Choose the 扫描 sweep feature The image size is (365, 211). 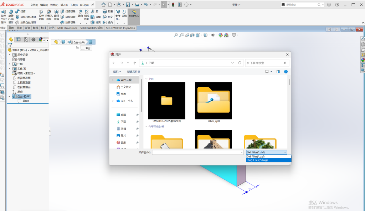click(20, 11)
